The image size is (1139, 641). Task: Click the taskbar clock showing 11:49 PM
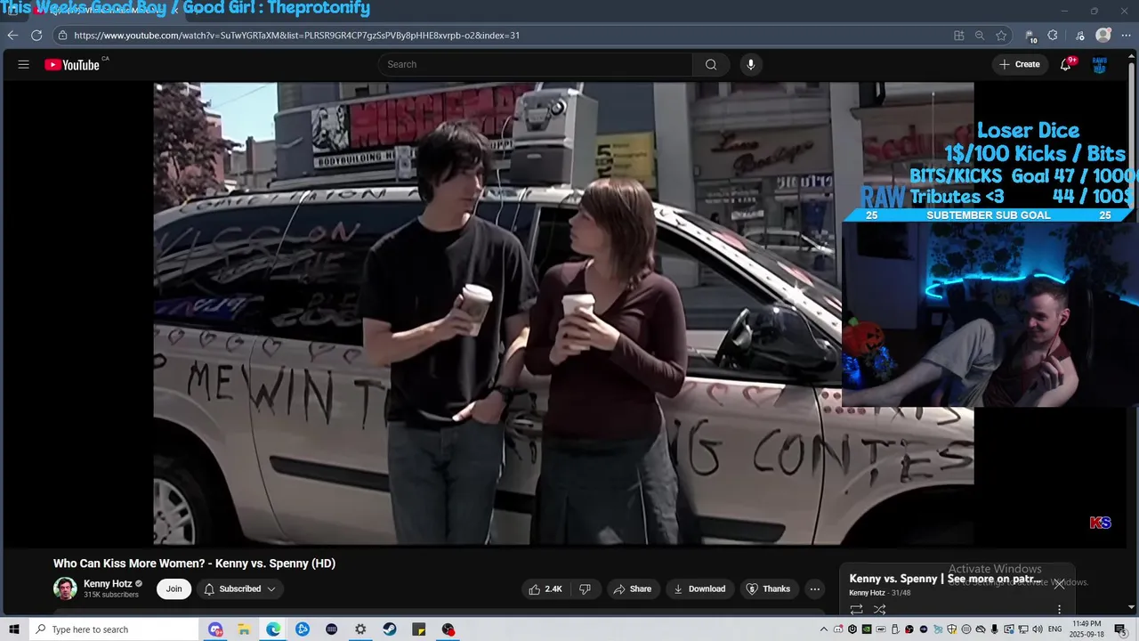[1086, 629]
